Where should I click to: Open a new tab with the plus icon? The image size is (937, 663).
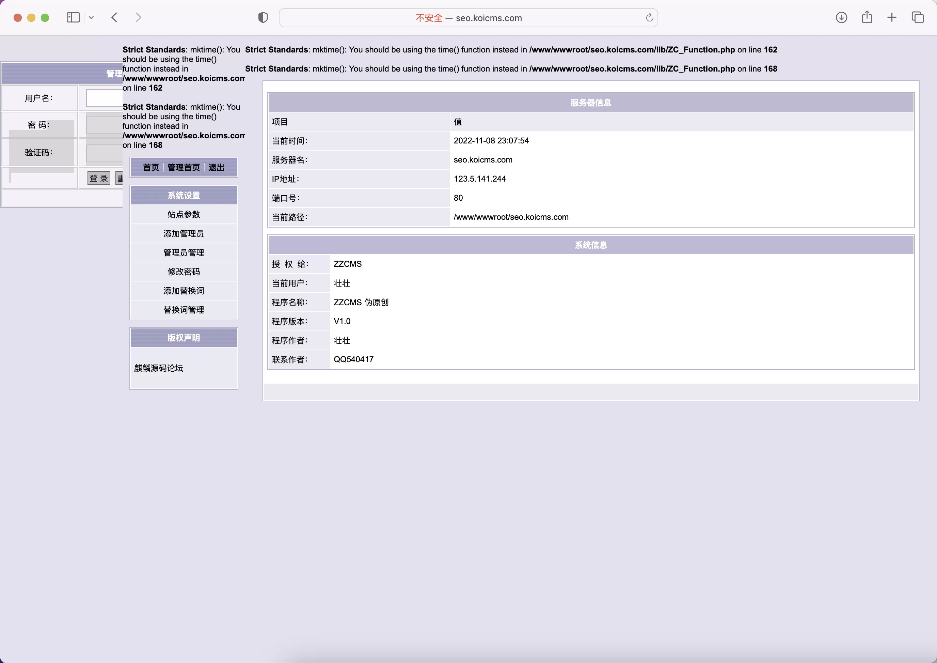click(x=892, y=18)
